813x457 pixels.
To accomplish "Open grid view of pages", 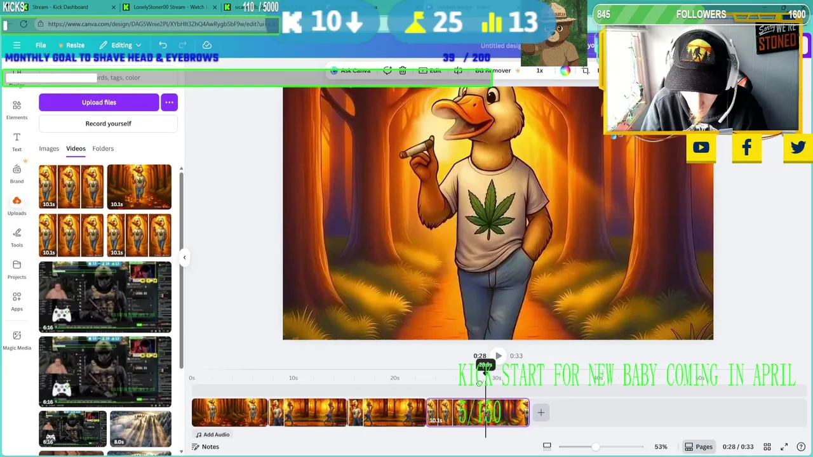I will (x=767, y=447).
